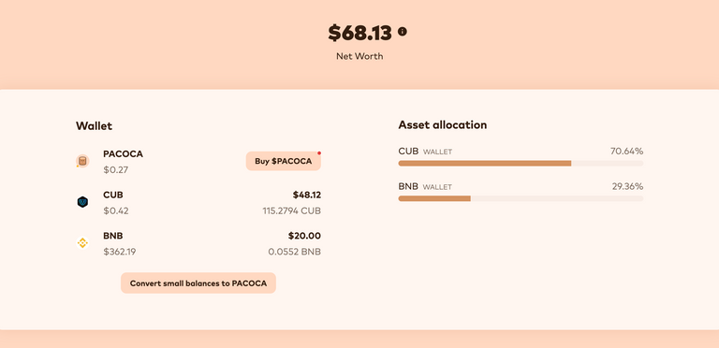Click the Wallet section heading
This screenshot has width=719, height=348.
point(94,126)
